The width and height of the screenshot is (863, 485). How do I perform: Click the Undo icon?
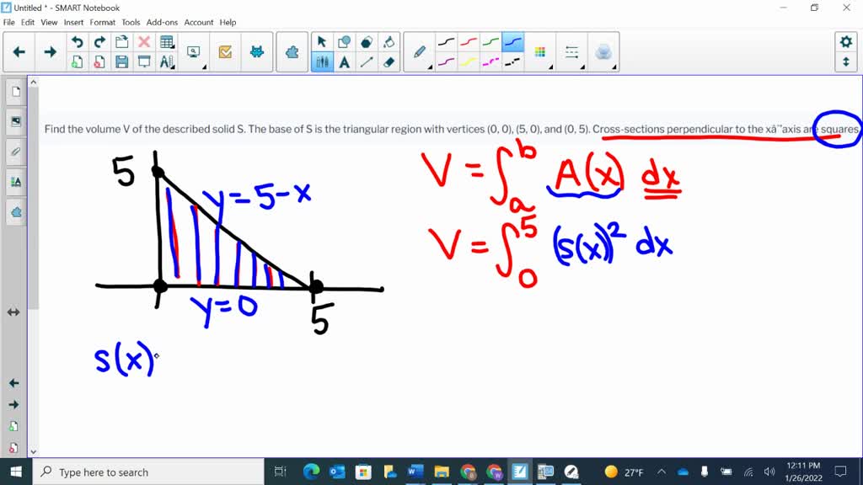(78, 41)
